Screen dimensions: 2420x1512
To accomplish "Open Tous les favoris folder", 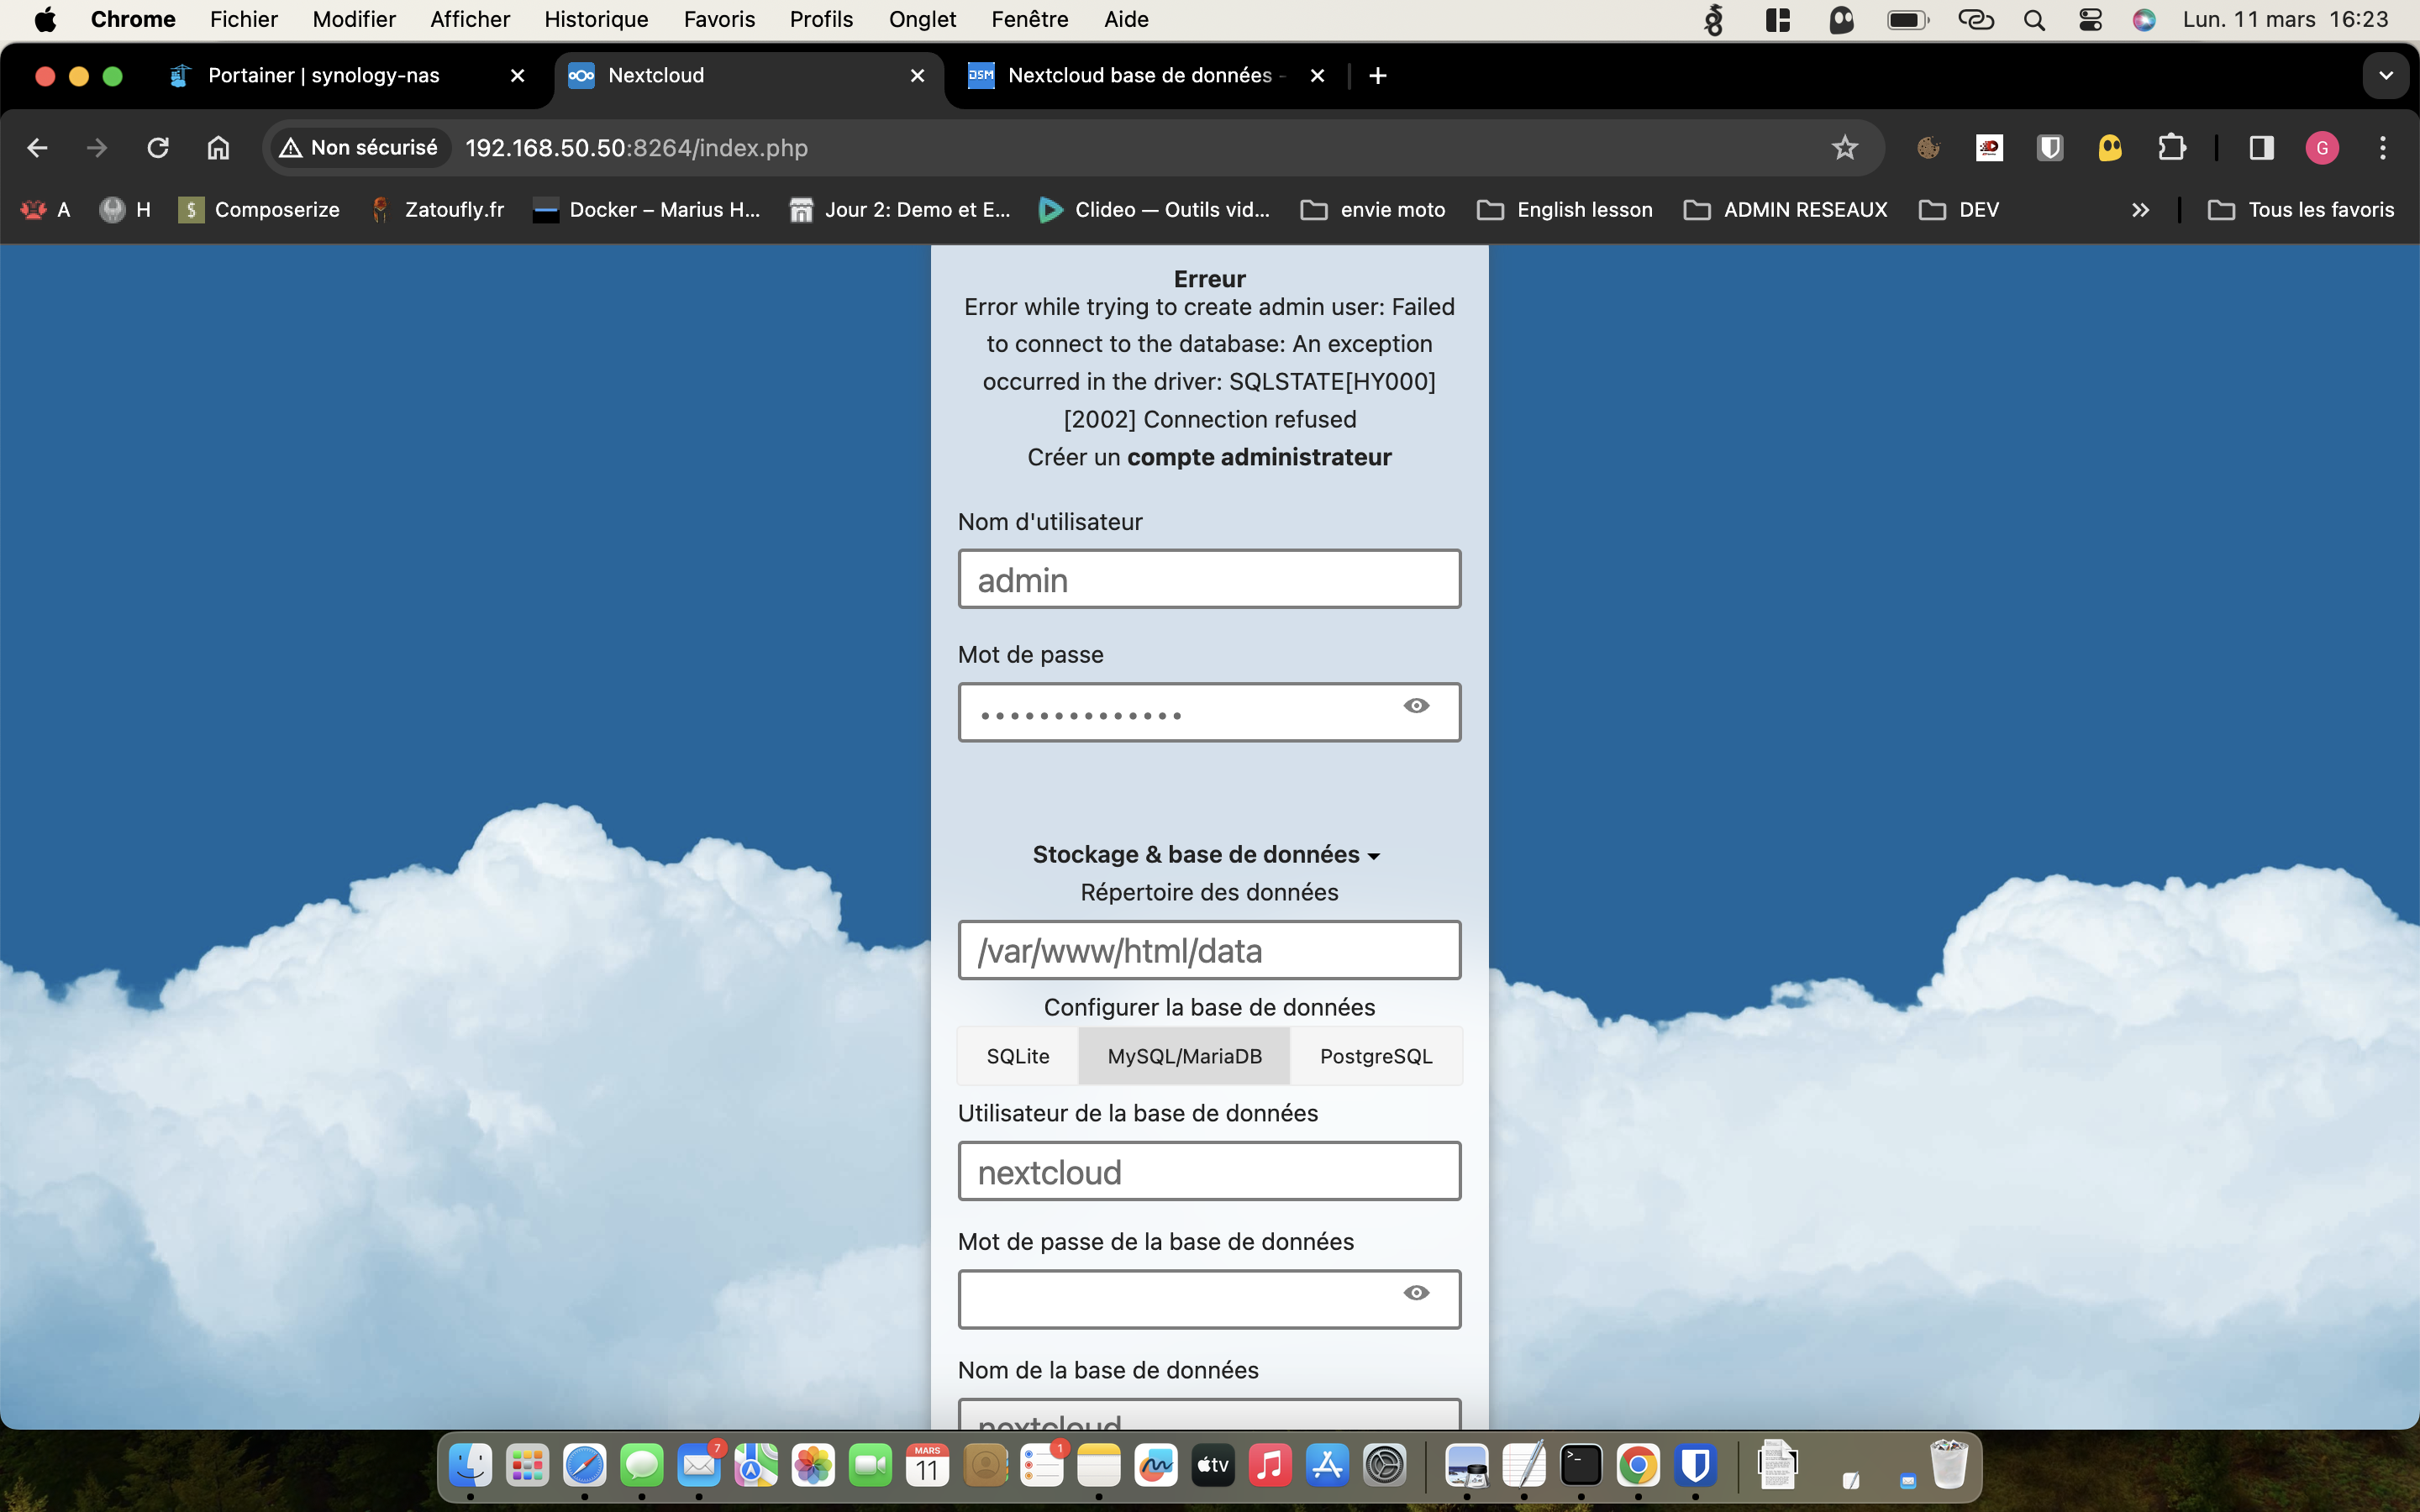I will pyautogui.click(x=2301, y=210).
